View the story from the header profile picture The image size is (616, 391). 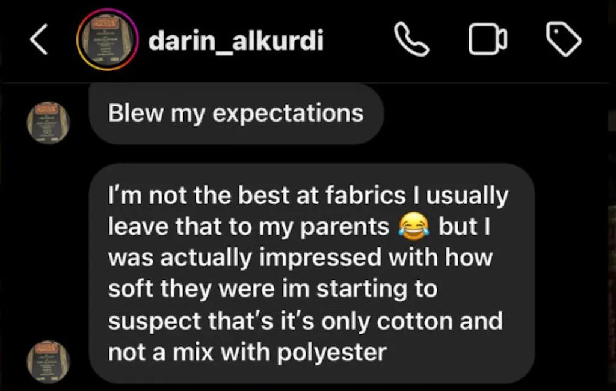tap(107, 39)
